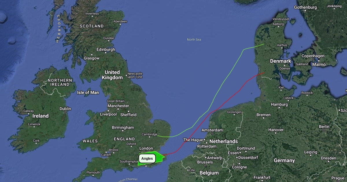The height and width of the screenshot is (182, 347).
Task: Click the Gothenburg city marker
Action: pyautogui.click(x=304, y=11)
